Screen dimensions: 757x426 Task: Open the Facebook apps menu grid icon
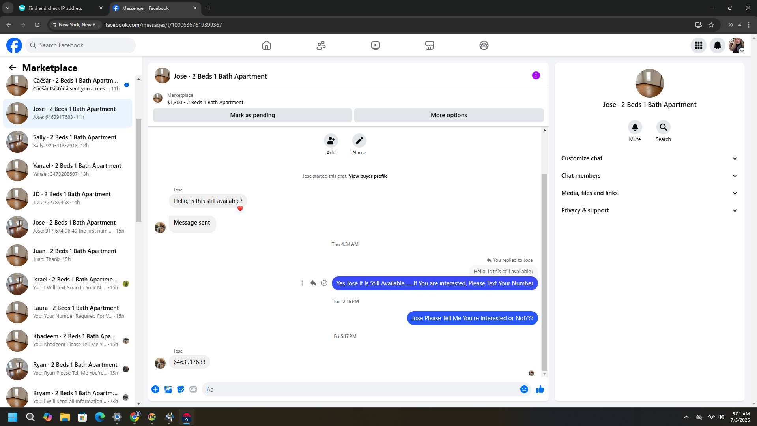pyautogui.click(x=699, y=45)
